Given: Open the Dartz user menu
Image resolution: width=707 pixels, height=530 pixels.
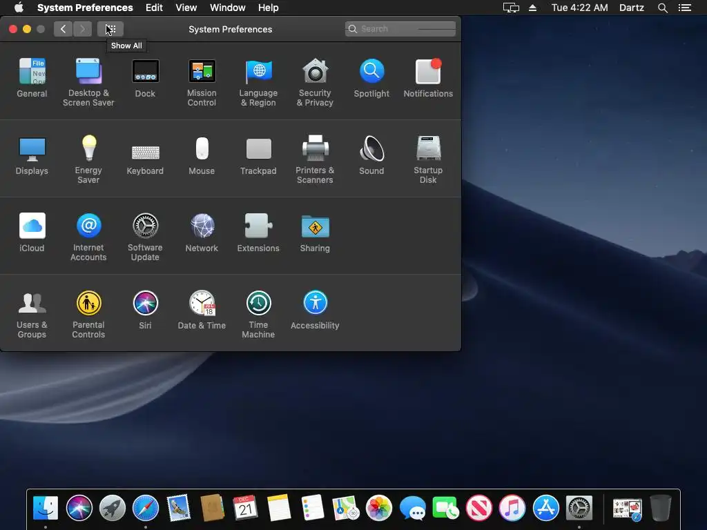Looking at the screenshot, I should click(631, 8).
